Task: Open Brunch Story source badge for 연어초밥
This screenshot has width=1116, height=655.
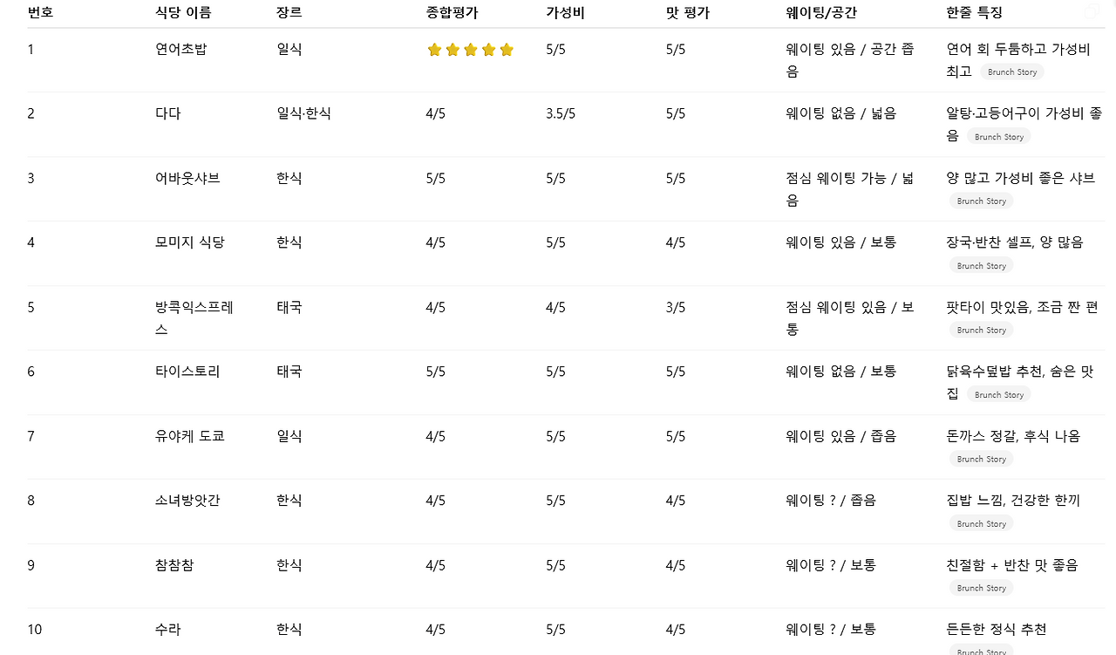Action: click(x=1011, y=72)
